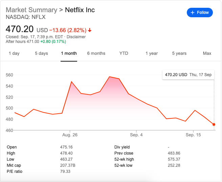222x182 pixels.
Task: Open the Market Summary breadcrumb link
Action: pyautogui.click(x=31, y=10)
